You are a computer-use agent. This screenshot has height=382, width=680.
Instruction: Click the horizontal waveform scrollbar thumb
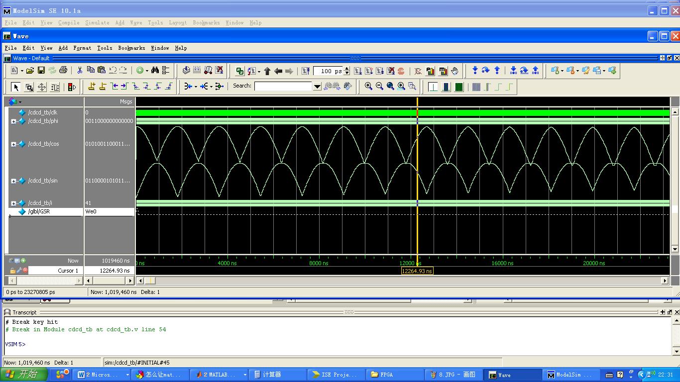coord(150,281)
